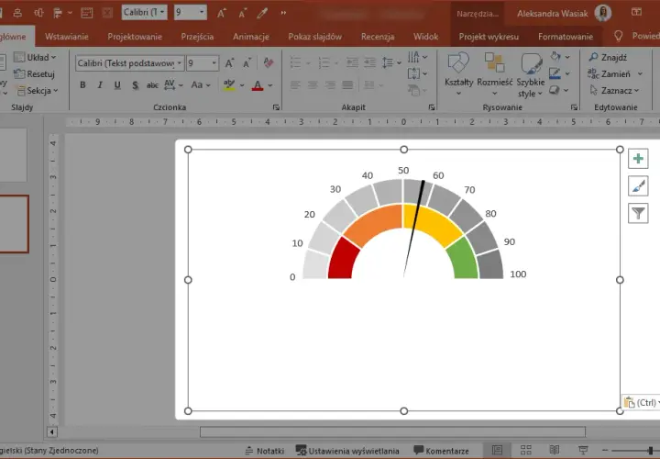Click the Aleksandra Wasiak account avatar
This screenshot has height=459, width=660.
click(x=603, y=13)
